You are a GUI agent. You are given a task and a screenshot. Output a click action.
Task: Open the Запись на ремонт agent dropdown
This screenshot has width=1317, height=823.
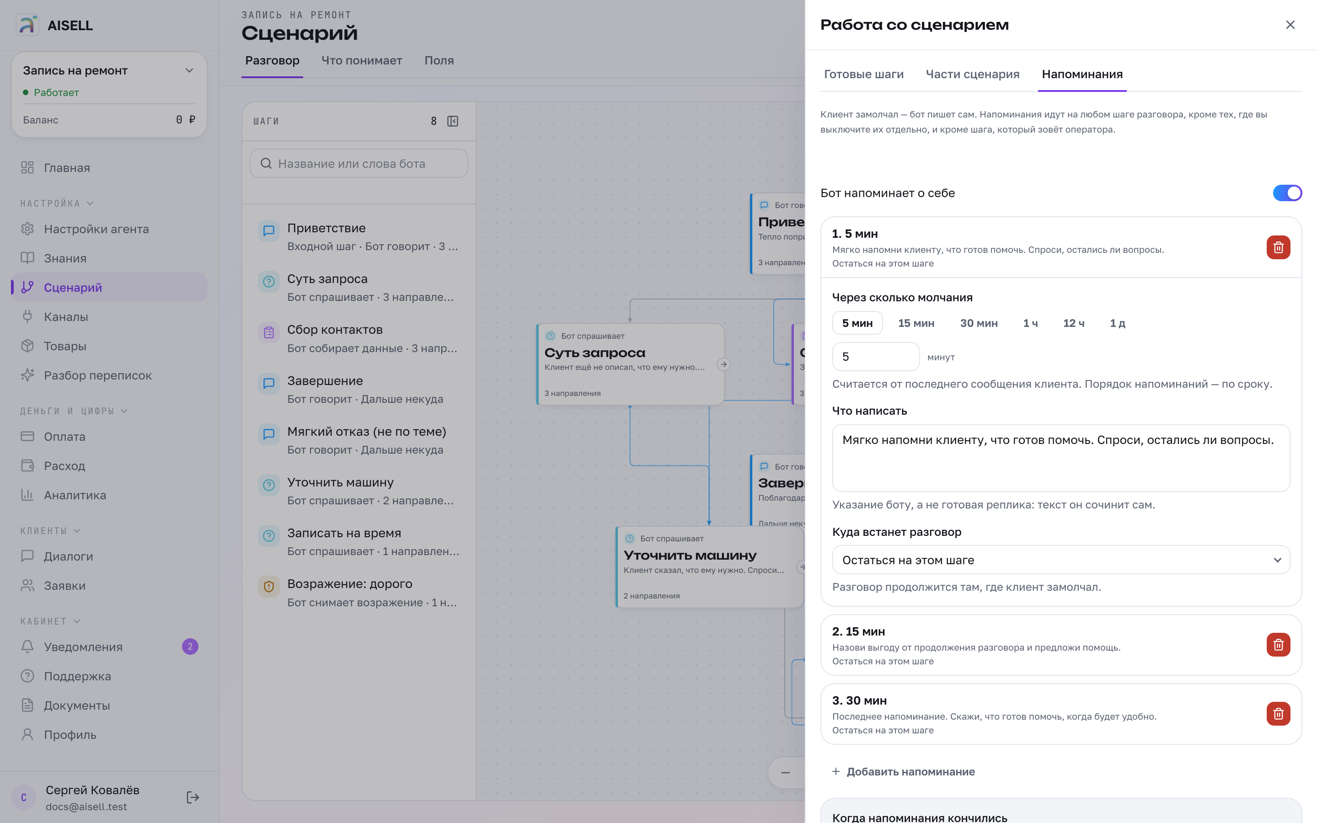pyautogui.click(x=109, y=70)
